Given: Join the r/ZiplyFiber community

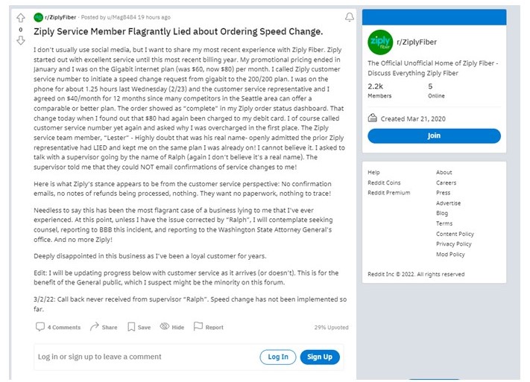Looking at the screenshot, I should click(434, 136).
